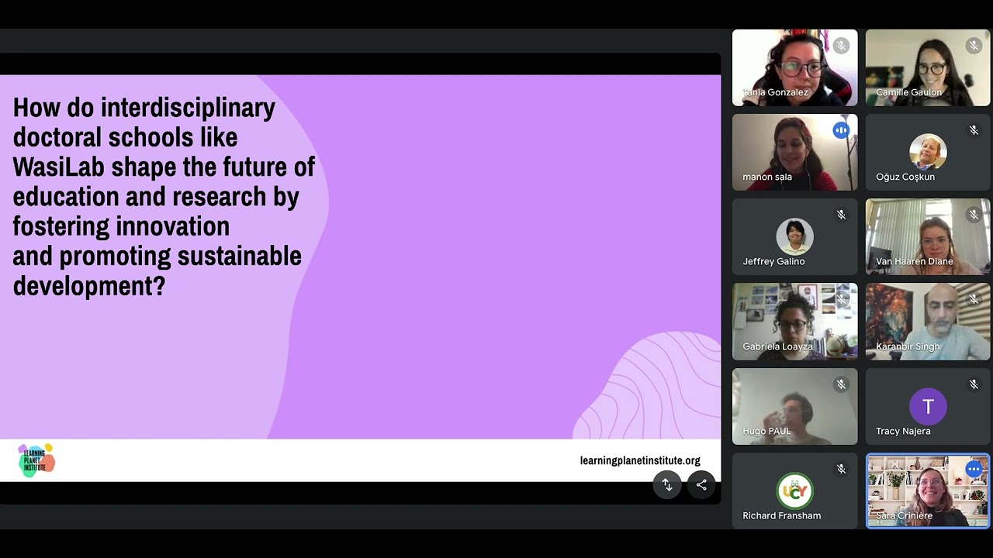Click the name label 'Camille Gaulon'

coord(908,92)
